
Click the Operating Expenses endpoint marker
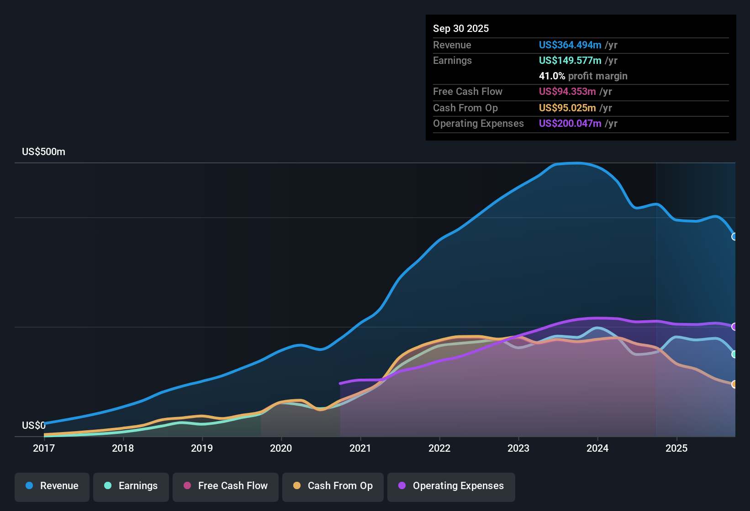[x=734, y=327]
